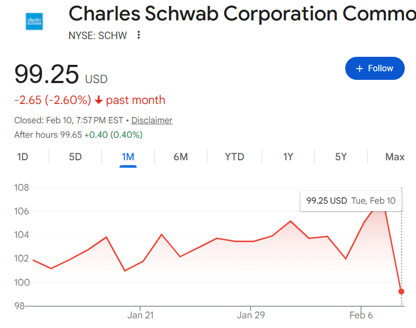Open the Disclaimer link
Screen dimensions: 416x328
152,120
